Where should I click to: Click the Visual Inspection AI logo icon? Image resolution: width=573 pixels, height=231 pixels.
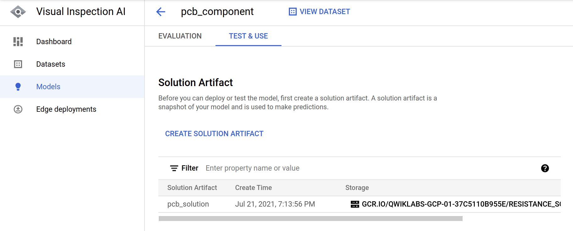(18, 12)
